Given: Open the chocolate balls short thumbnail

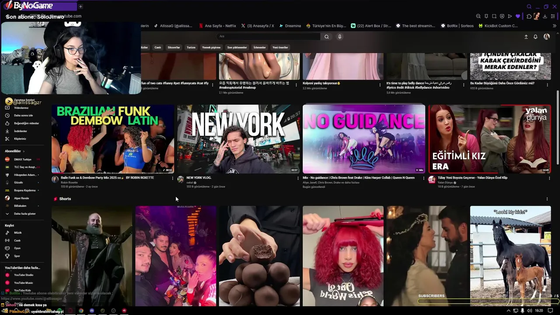Looking at the screenshot, I should (259, 256).
